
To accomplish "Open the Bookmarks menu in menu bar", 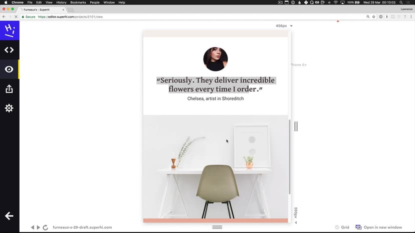I will pos(78,2).
